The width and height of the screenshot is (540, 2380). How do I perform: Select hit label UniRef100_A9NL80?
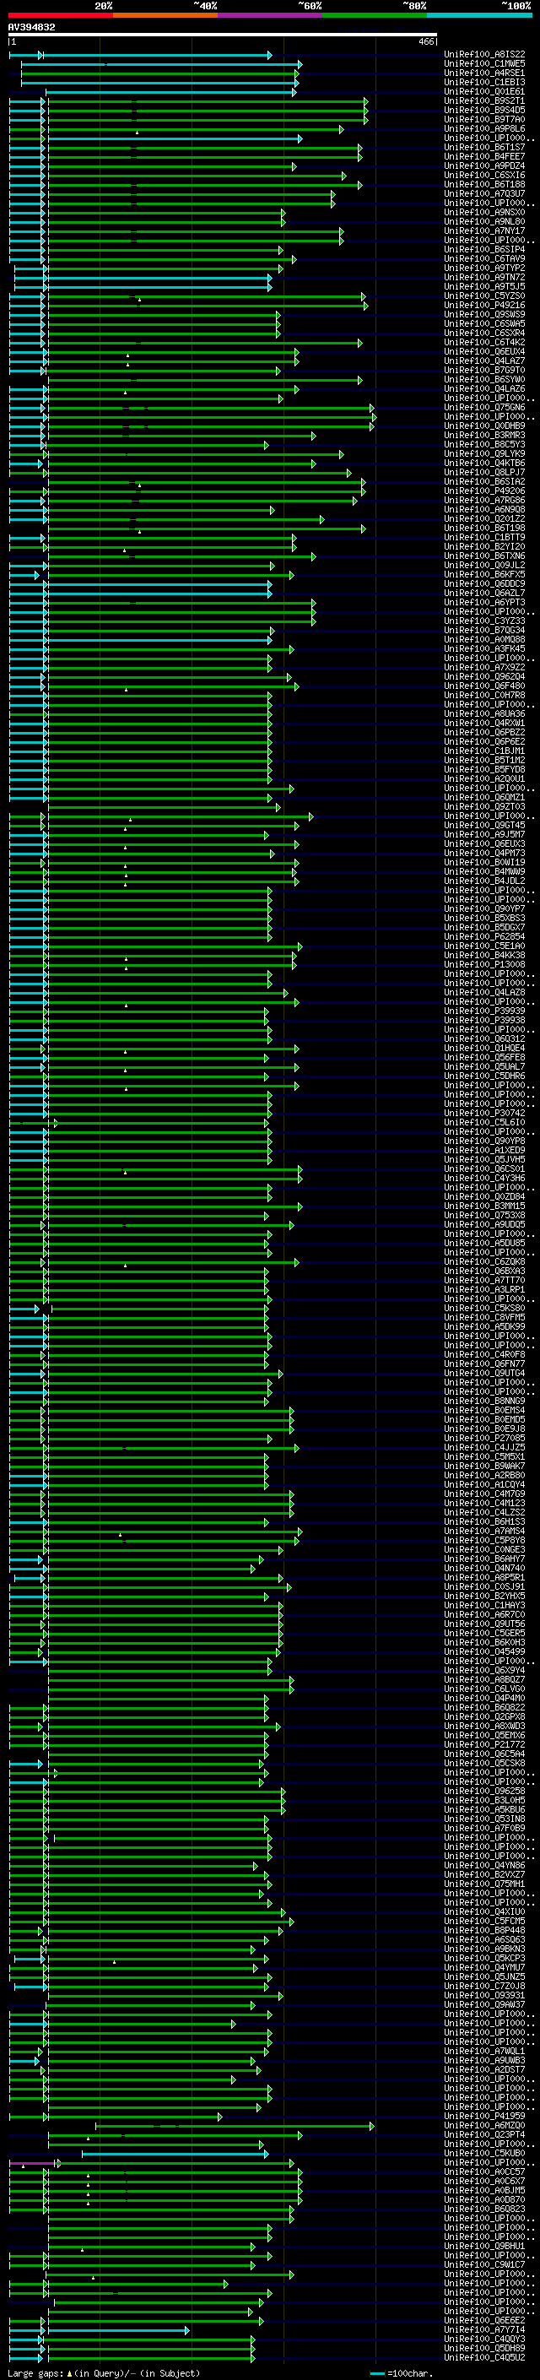tap(484, 221)
